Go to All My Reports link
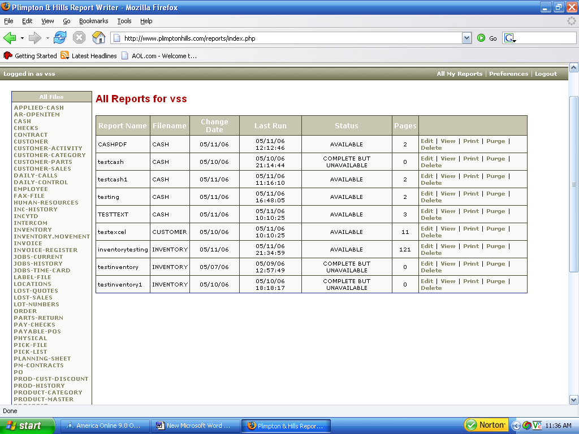579x434 pixels. click(459, 74)
